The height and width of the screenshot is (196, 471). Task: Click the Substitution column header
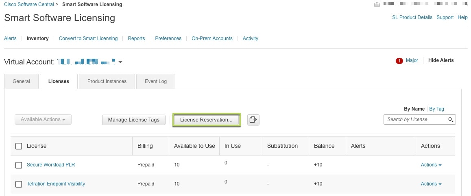(282, 146)
